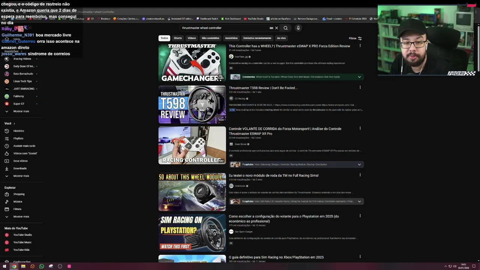The width and height of the screenshot is (480, 270).
Task: Go to Sim Sport Gadget channel
Action: (243, 232)
